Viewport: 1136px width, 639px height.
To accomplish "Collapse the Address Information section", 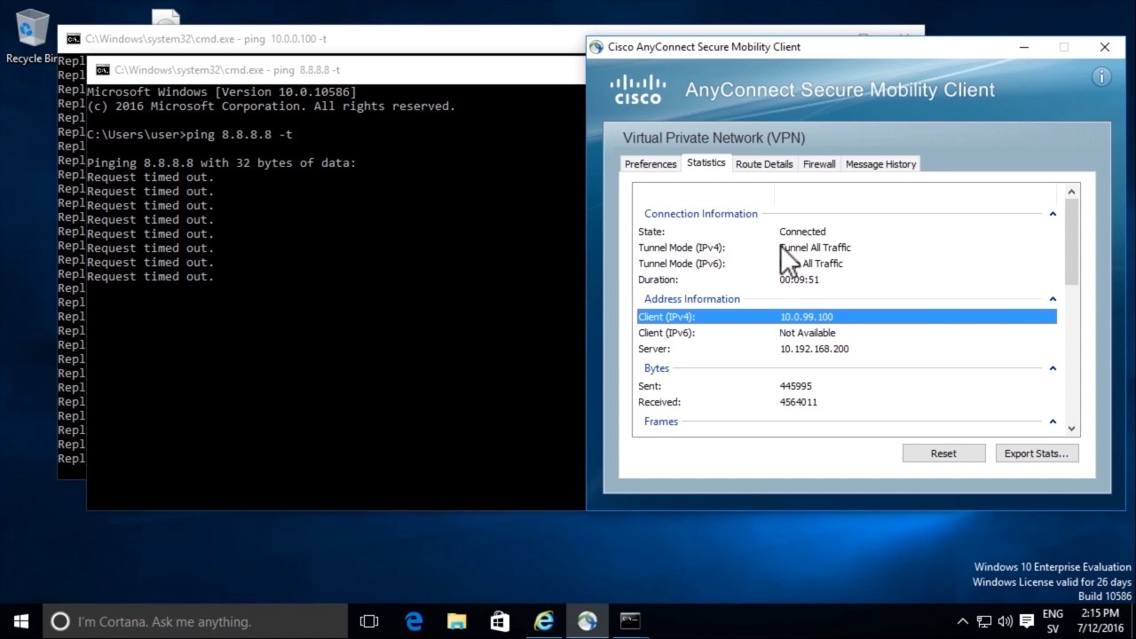I will coord(1053,299).
